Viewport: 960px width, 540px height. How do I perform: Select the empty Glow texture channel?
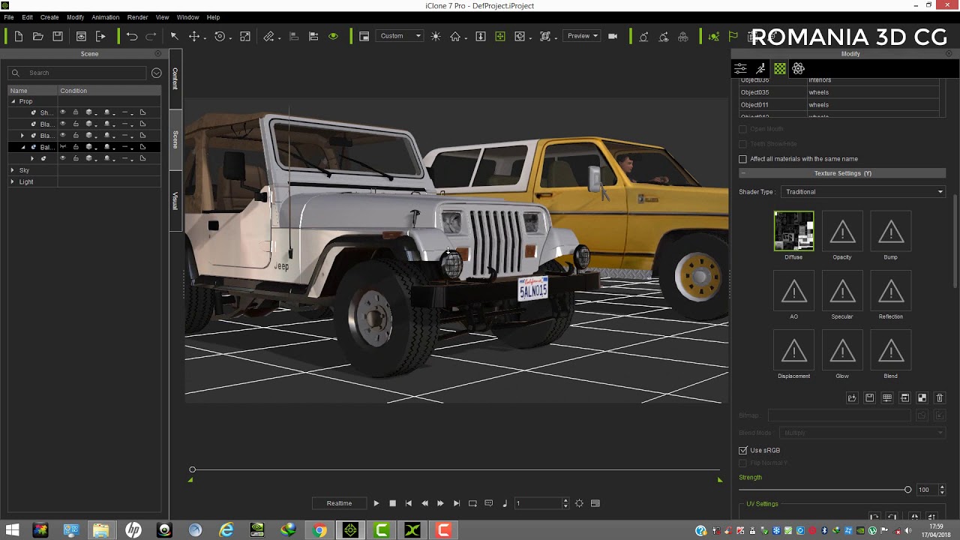pyautogui.click(x=842, y=350)
